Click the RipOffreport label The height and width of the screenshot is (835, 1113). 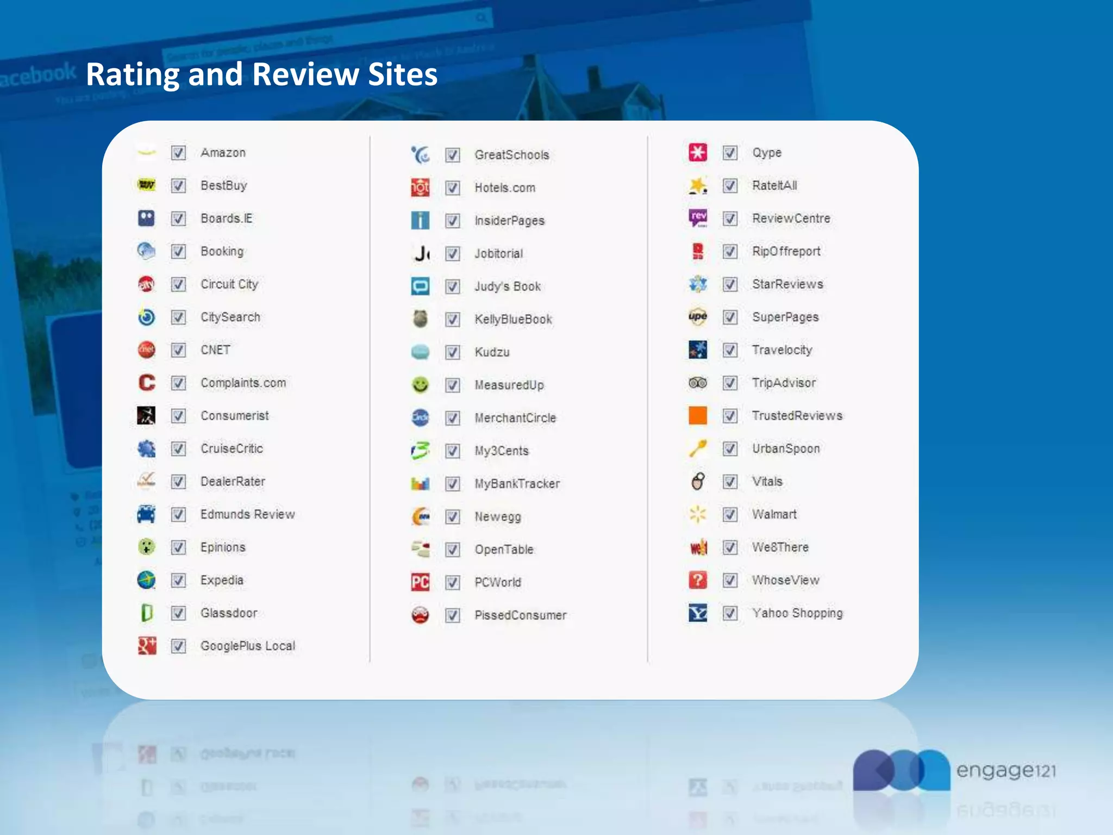tap(786, 251)
